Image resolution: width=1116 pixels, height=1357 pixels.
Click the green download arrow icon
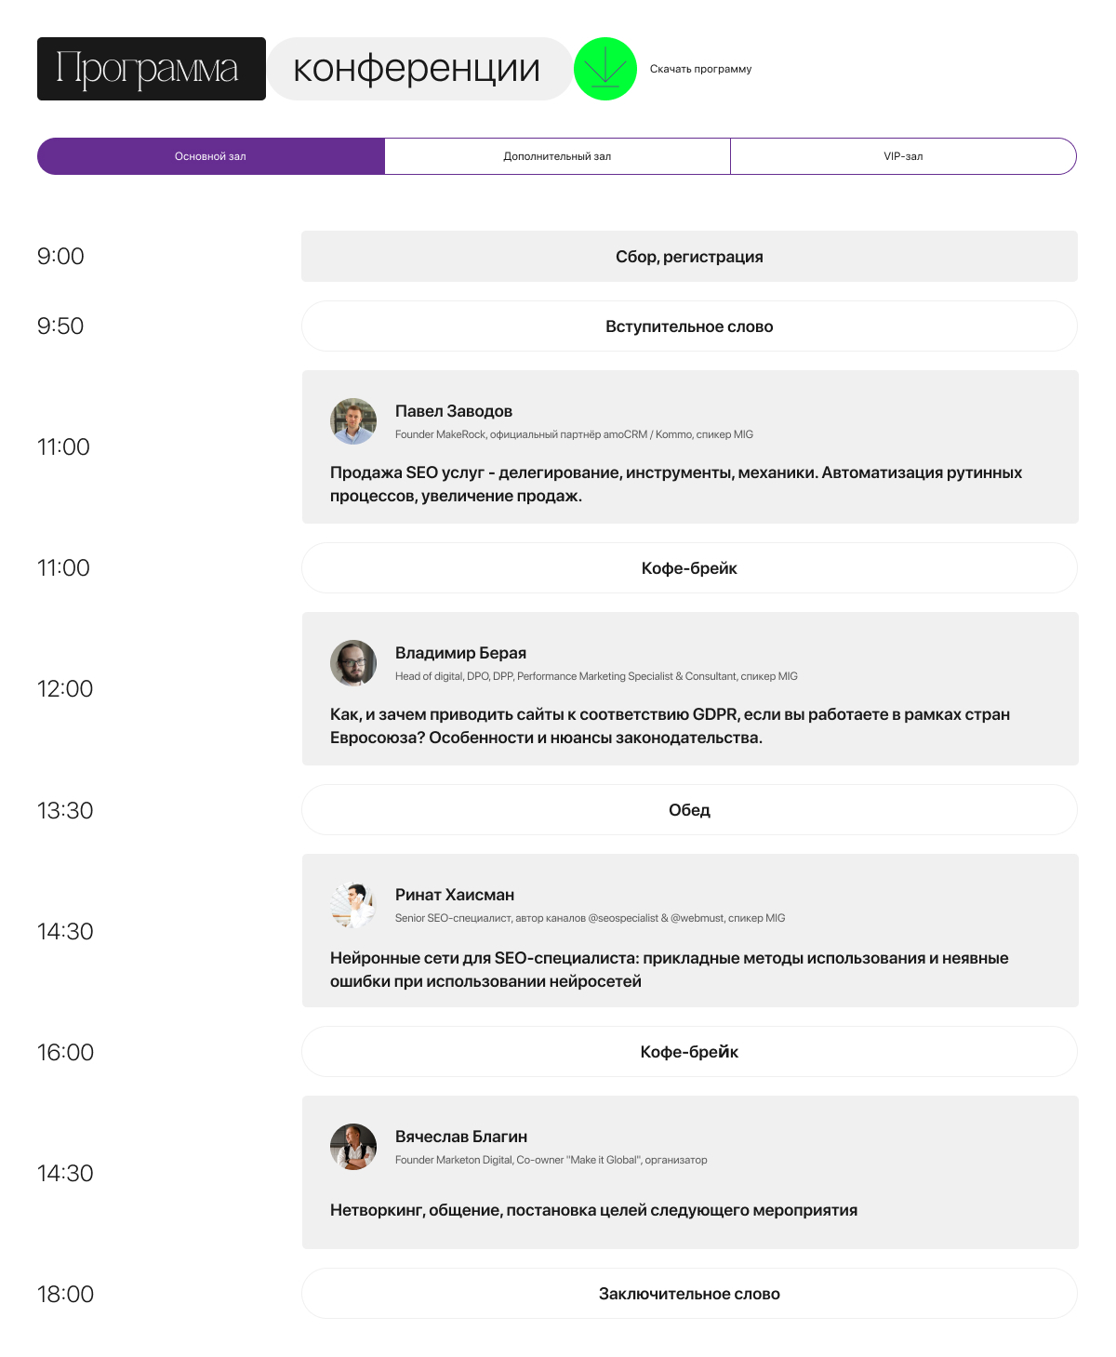click(x=605, y=69)
